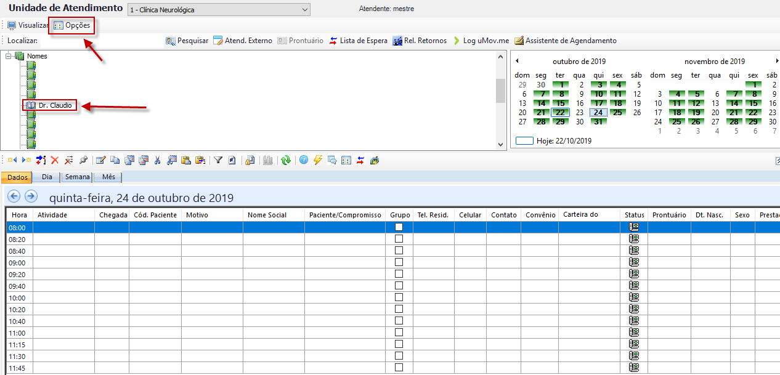Image resolution: width=780 pixels, height=375 pixels.
Task: Click the edit appointment pencil icon
Action: pos(100,160)
